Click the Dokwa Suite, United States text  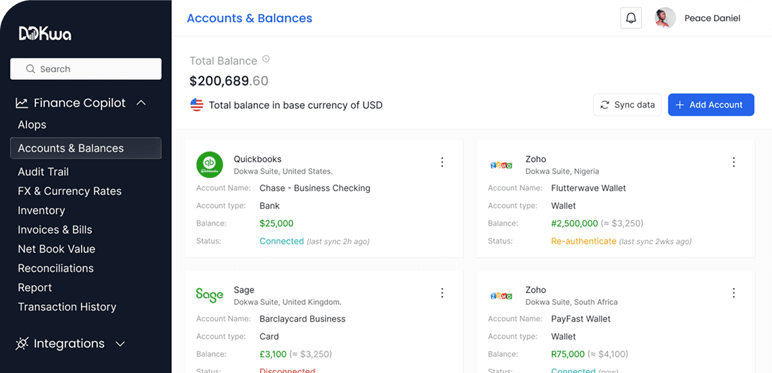pos(283,172)
